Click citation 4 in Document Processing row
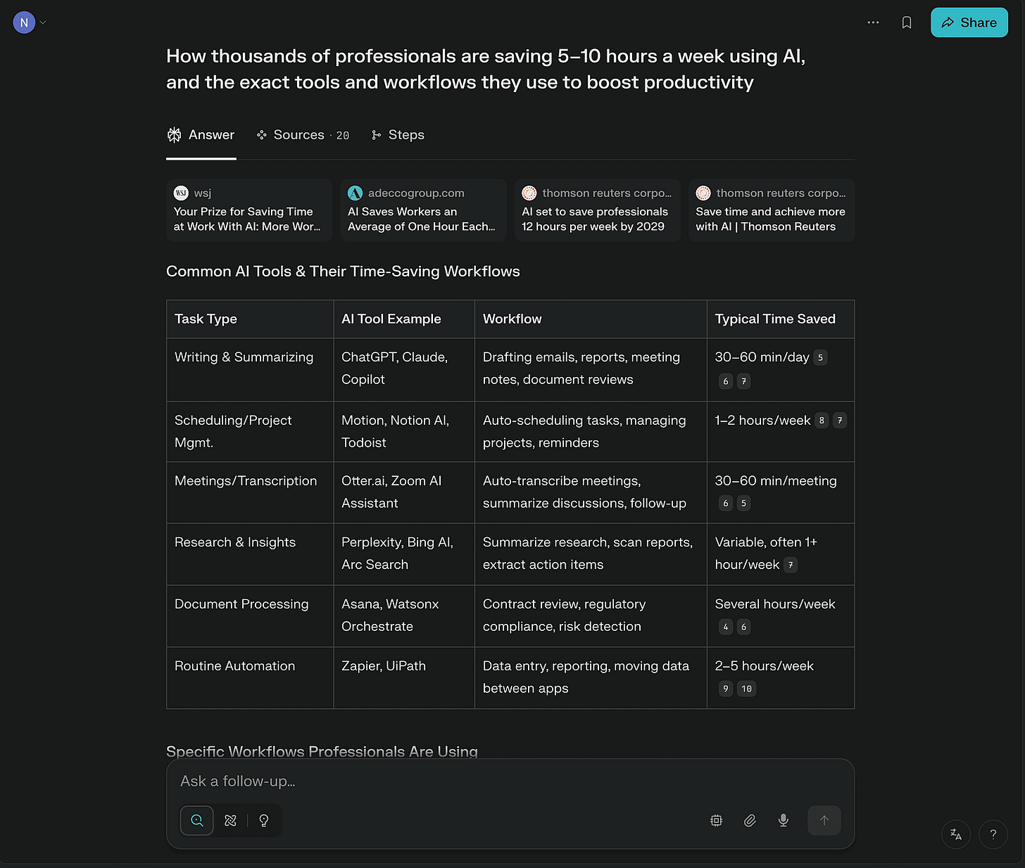This screenshot has width=1025, height=868. click(x=726, y=627)
